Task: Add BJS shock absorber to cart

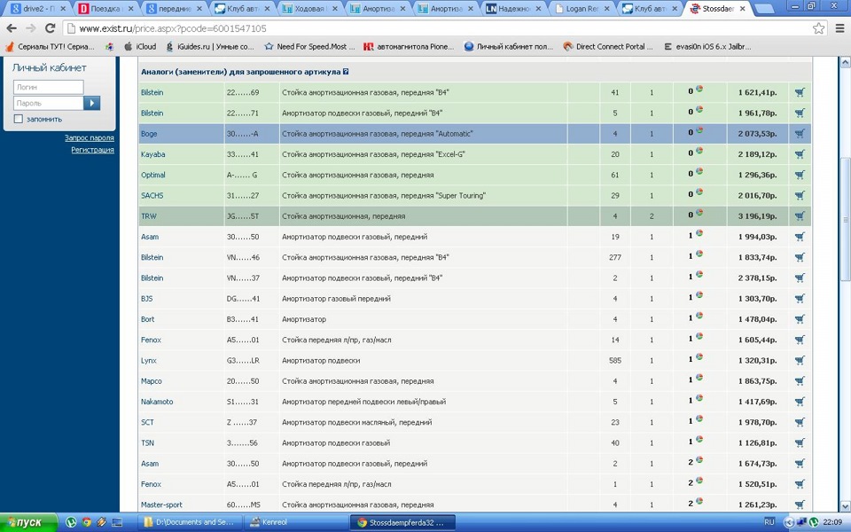Action: [800, 299]
